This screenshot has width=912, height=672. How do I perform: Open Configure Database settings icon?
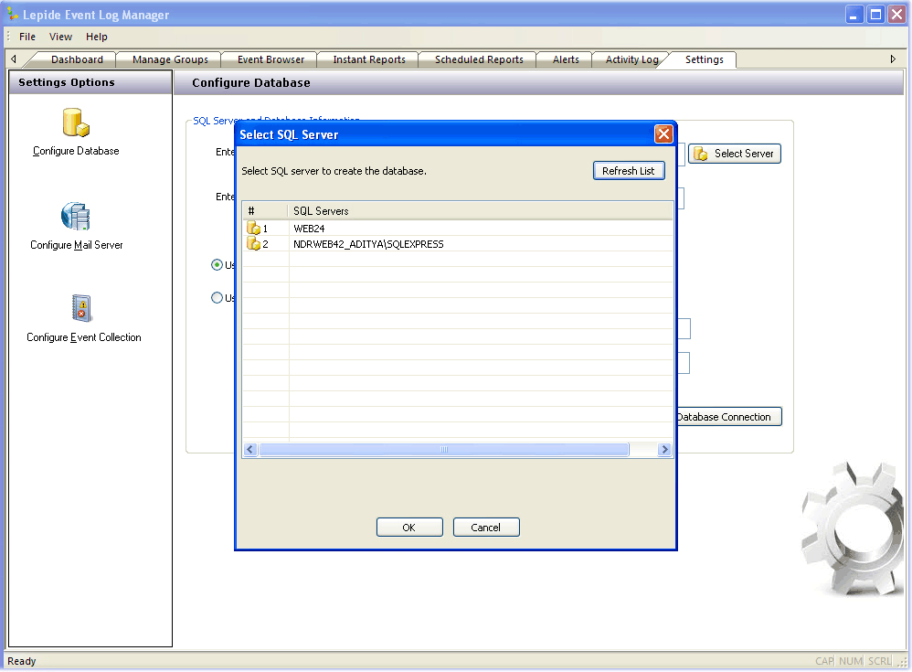click(76, 123)
